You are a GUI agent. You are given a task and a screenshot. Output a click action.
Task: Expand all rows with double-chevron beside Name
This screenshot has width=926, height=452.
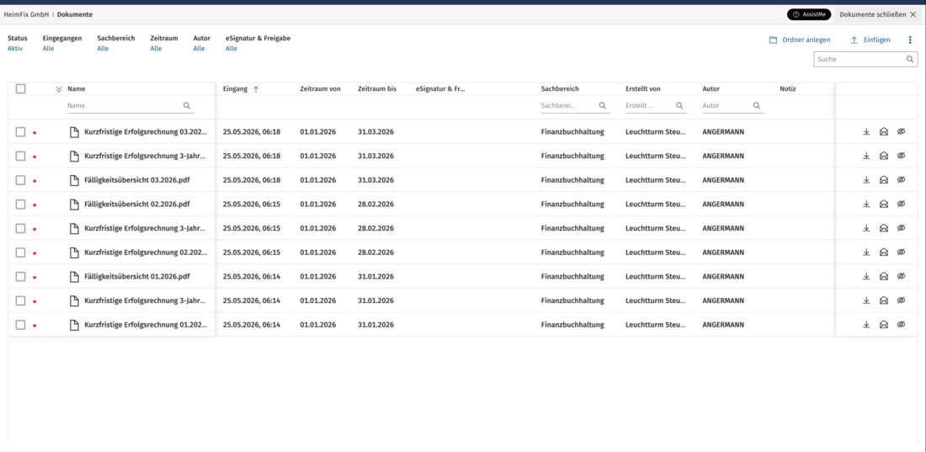click(58, 89)
